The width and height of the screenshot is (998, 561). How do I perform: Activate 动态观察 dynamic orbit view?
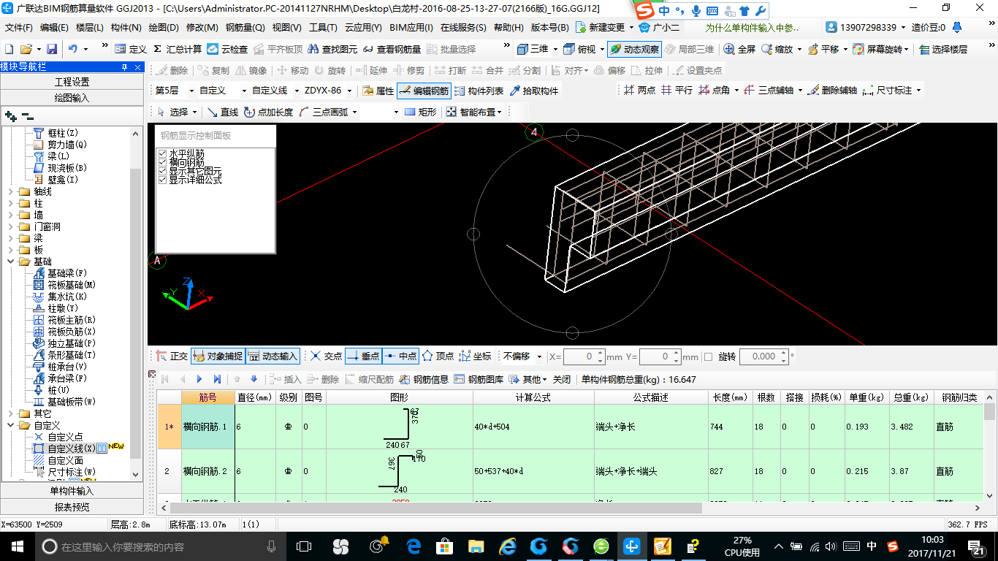(x=634, y=49)
